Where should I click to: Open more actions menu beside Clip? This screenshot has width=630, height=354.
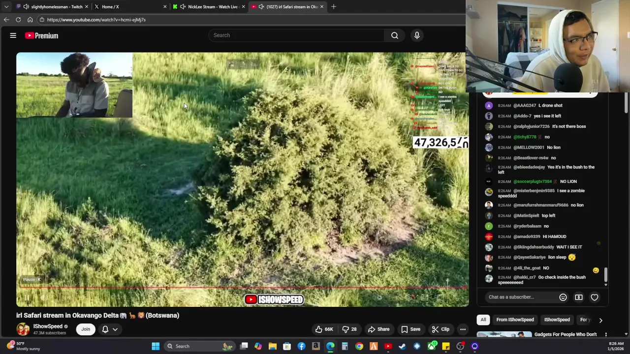pyautogui.click(x=463, y=329)
